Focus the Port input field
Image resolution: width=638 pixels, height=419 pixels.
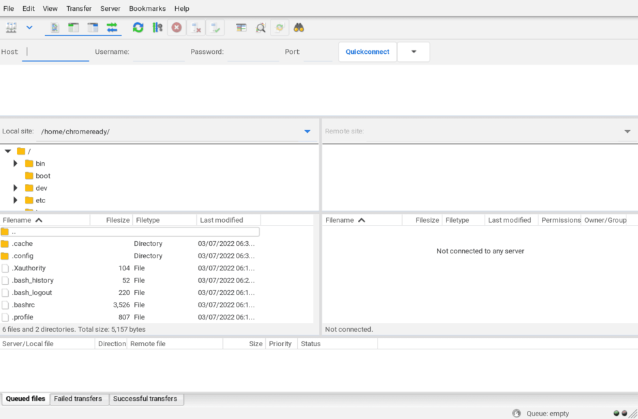tap(318, 52)
